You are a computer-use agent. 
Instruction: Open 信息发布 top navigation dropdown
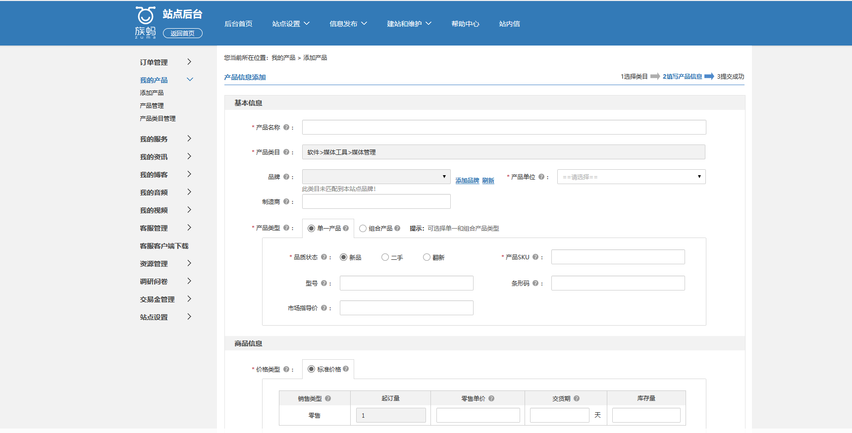coord(348,24)
